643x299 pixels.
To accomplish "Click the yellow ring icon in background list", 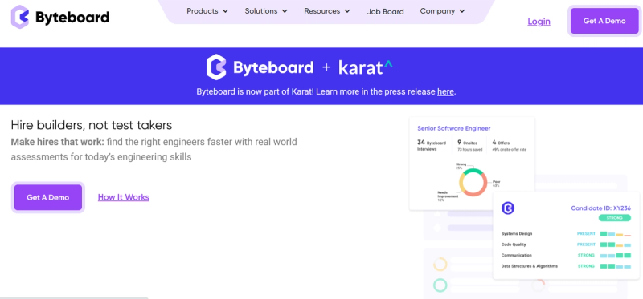I will [x=440, y=265].
